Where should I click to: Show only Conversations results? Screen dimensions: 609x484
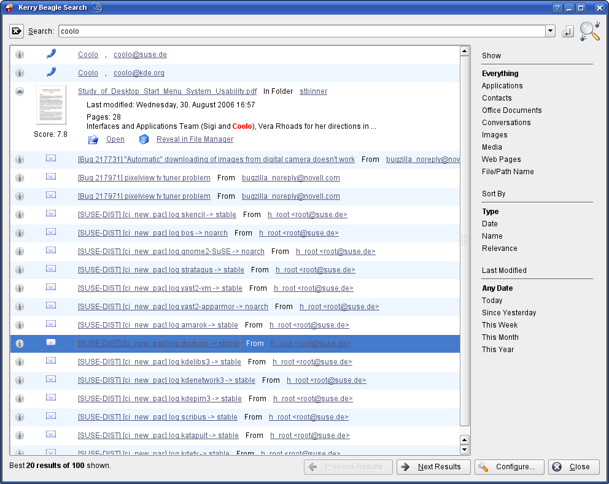(506, 123)
